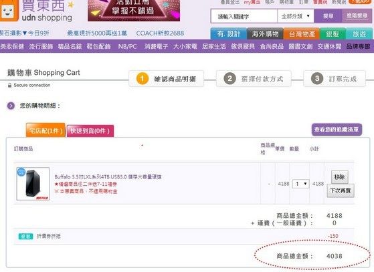Click the grey step 3 circle icon
This screenshot has height=272, width=374.
pyautogui.click(x=317, y=79)
